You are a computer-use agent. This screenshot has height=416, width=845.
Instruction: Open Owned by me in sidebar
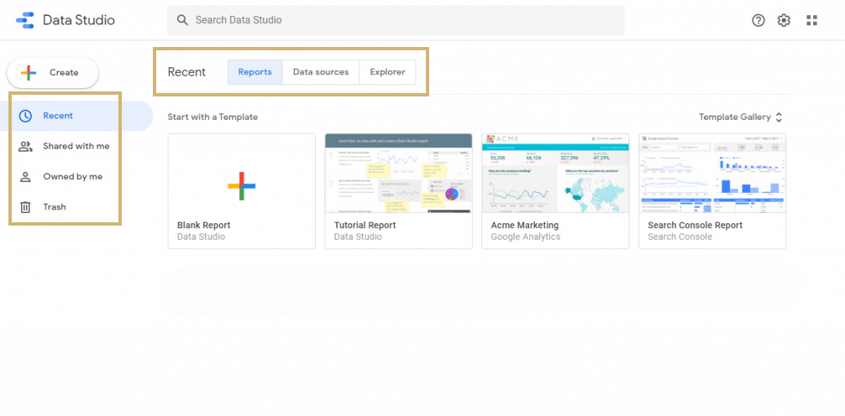(x=76, y=177)
